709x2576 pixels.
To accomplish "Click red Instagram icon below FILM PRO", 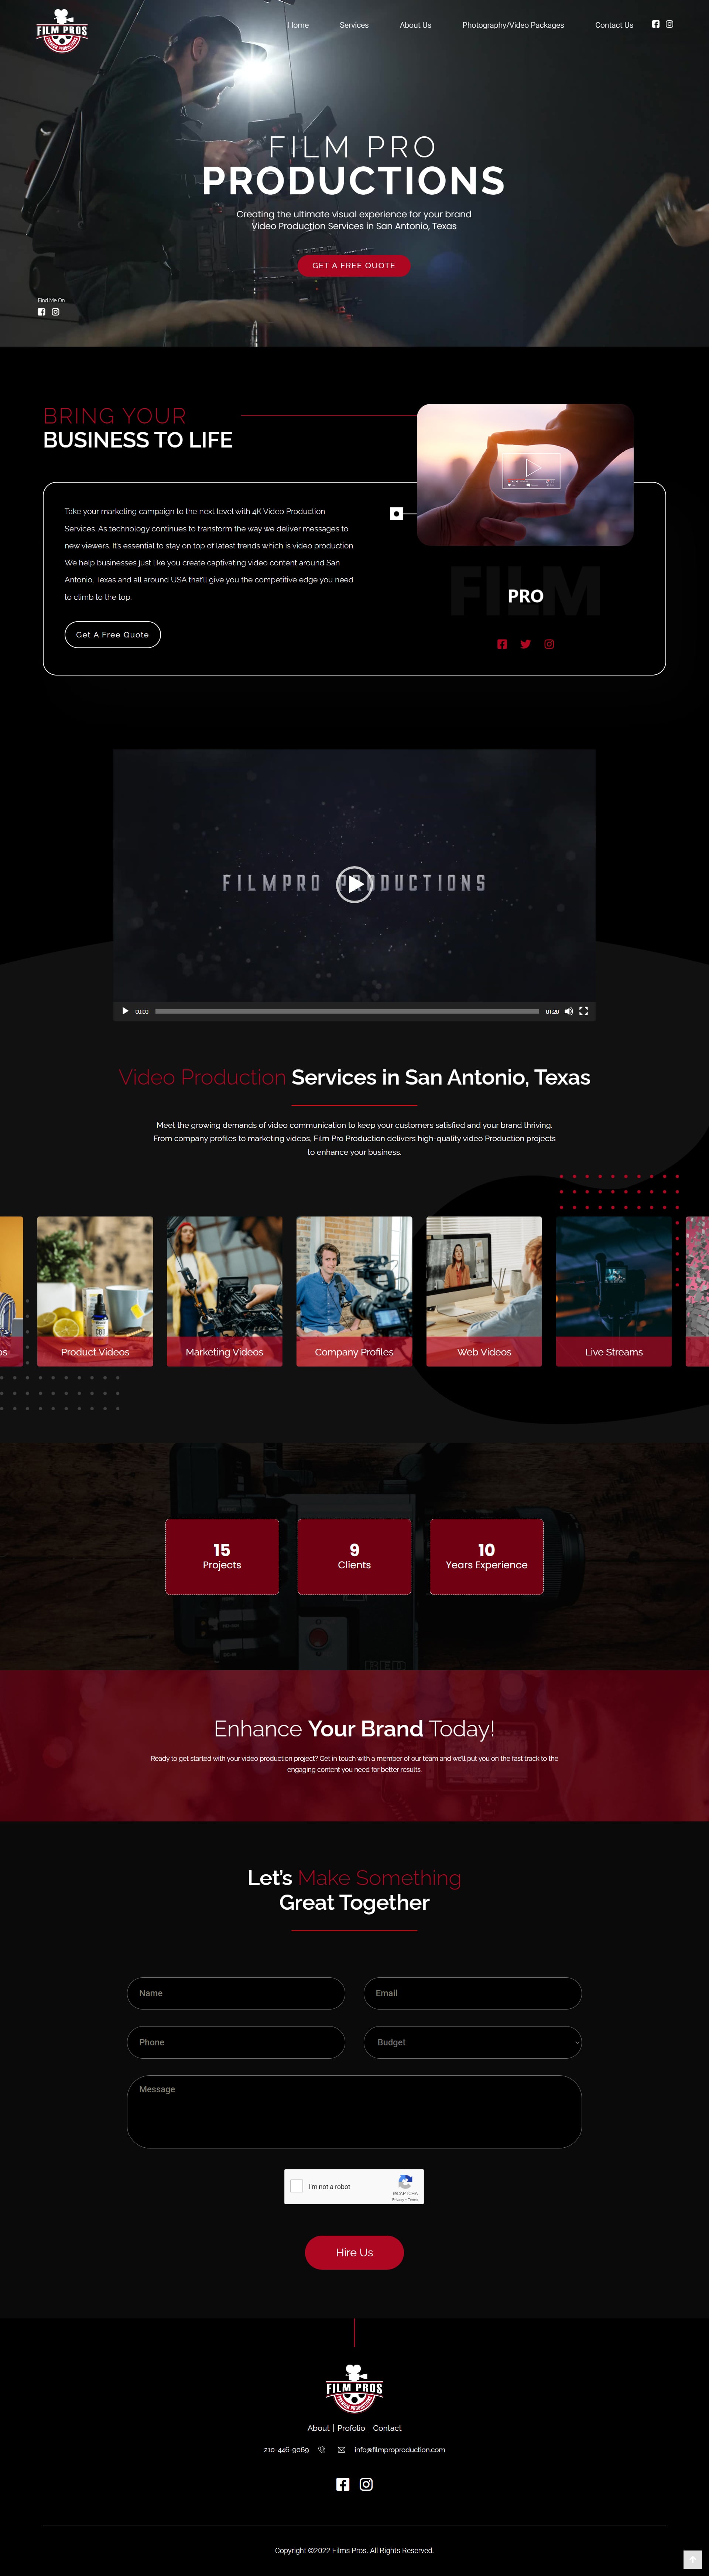I will [x=549, y=644].
